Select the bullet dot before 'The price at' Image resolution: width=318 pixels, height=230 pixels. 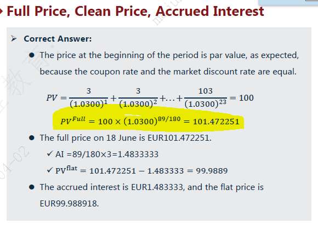tap(32, 55)
